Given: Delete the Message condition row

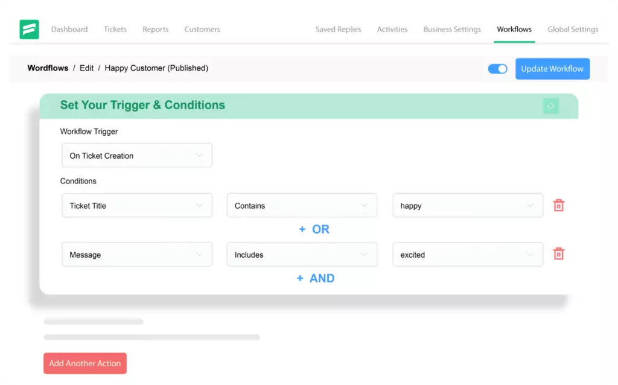Looking at the screenshot, I should (x=558, y=254).
